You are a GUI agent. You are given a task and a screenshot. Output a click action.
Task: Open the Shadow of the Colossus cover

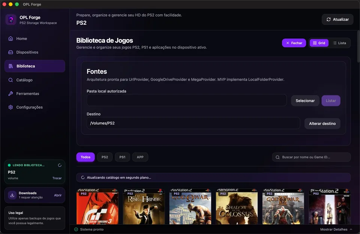[x=237, y=207]
